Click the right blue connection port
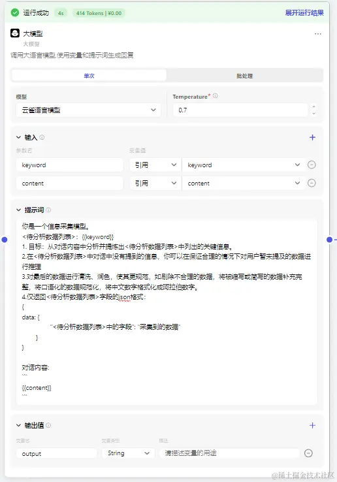 tap(330, 240)
